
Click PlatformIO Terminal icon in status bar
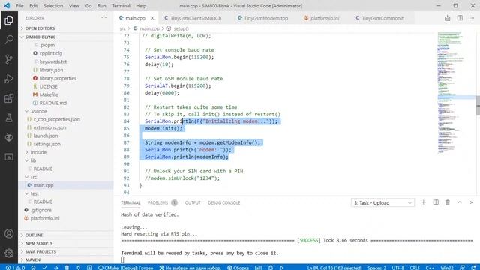pos(89,268)
